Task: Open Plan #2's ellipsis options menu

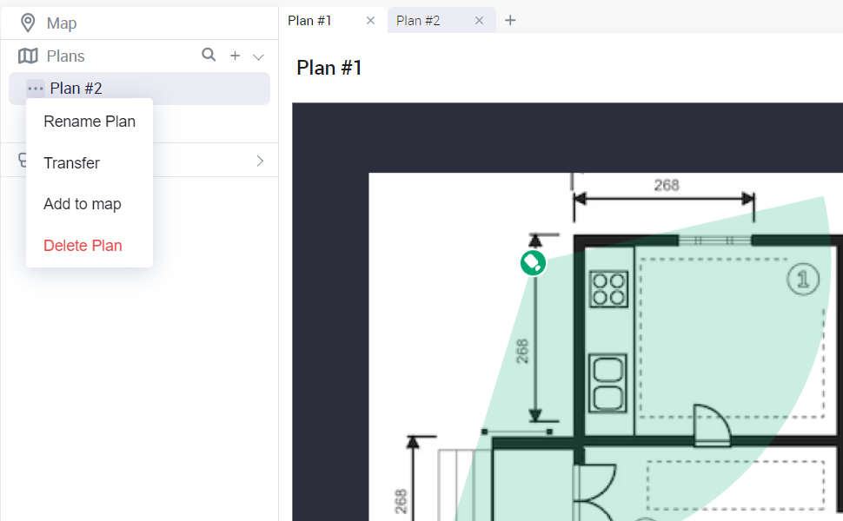Action: (34, 88)
